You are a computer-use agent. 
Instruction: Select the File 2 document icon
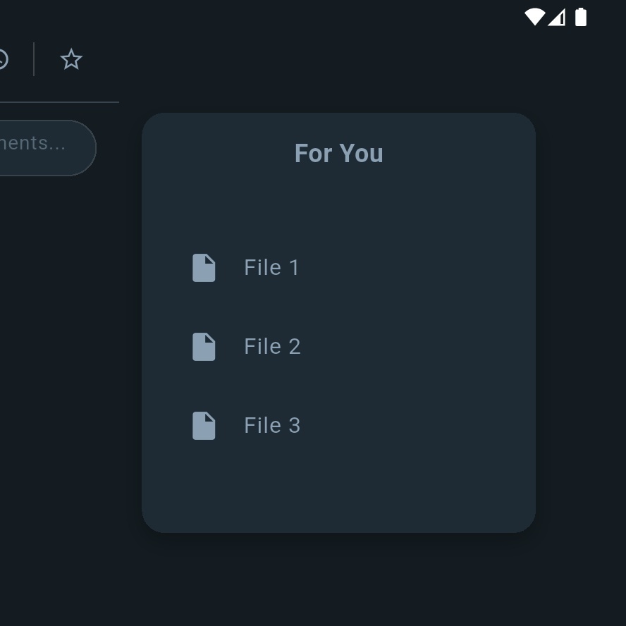click(204, 347)
